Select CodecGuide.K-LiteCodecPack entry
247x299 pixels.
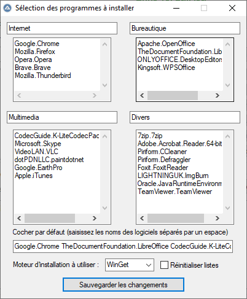click(57, 136)
